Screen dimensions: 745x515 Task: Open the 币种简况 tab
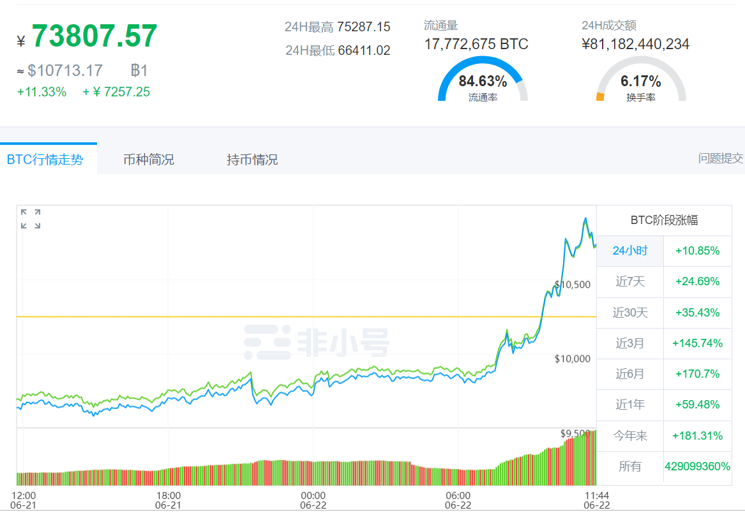coord(149,160)
